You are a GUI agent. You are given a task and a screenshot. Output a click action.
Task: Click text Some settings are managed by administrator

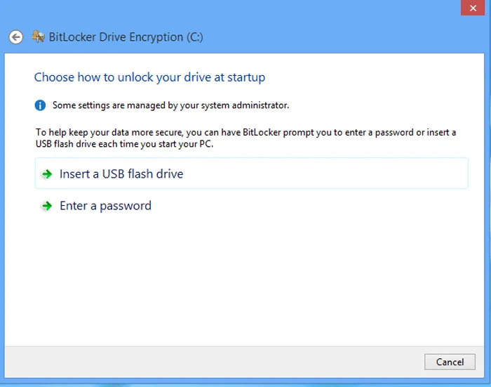[x=170, y=105]
